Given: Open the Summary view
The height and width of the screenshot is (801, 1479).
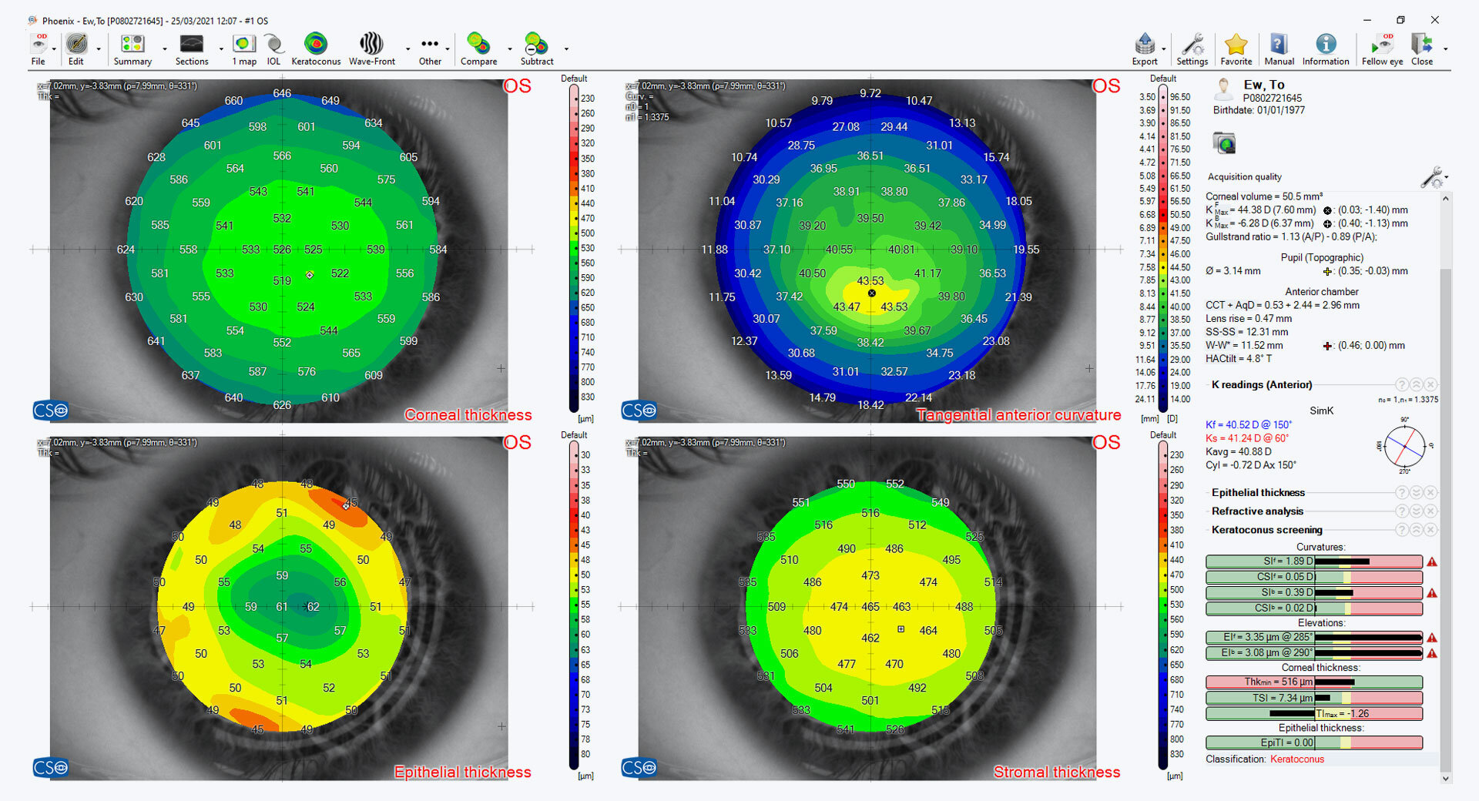Looking at the screenshot, I should pyautogui.click(x=132, y=49).
